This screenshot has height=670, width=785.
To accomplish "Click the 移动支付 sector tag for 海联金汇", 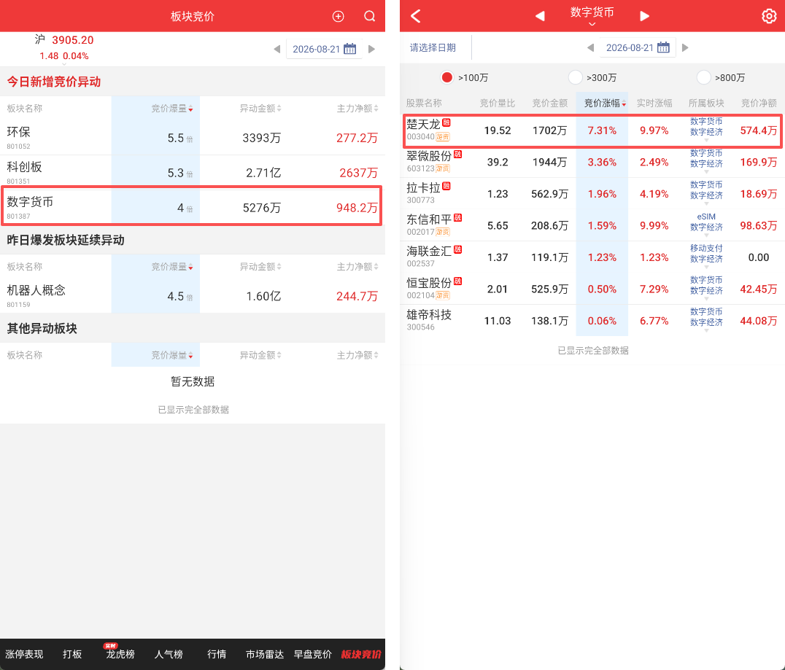I will pyautogui.click(x=706, y=248).
